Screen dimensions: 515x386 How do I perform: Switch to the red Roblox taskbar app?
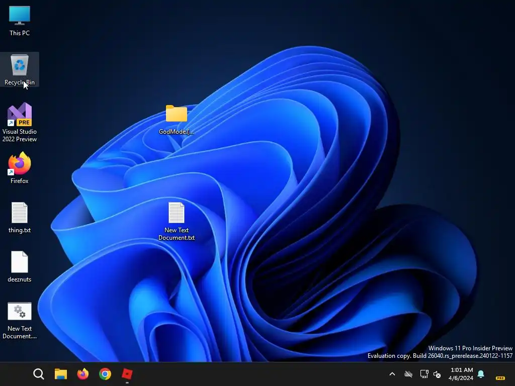tap(127, 374)
